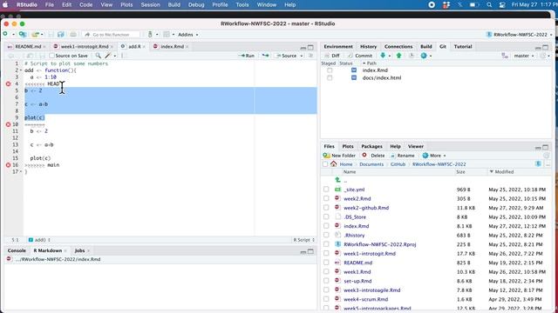Click the Git History clock icon
Image resolution: width=558 pixels, height=313 pixels.
[412, 56]
